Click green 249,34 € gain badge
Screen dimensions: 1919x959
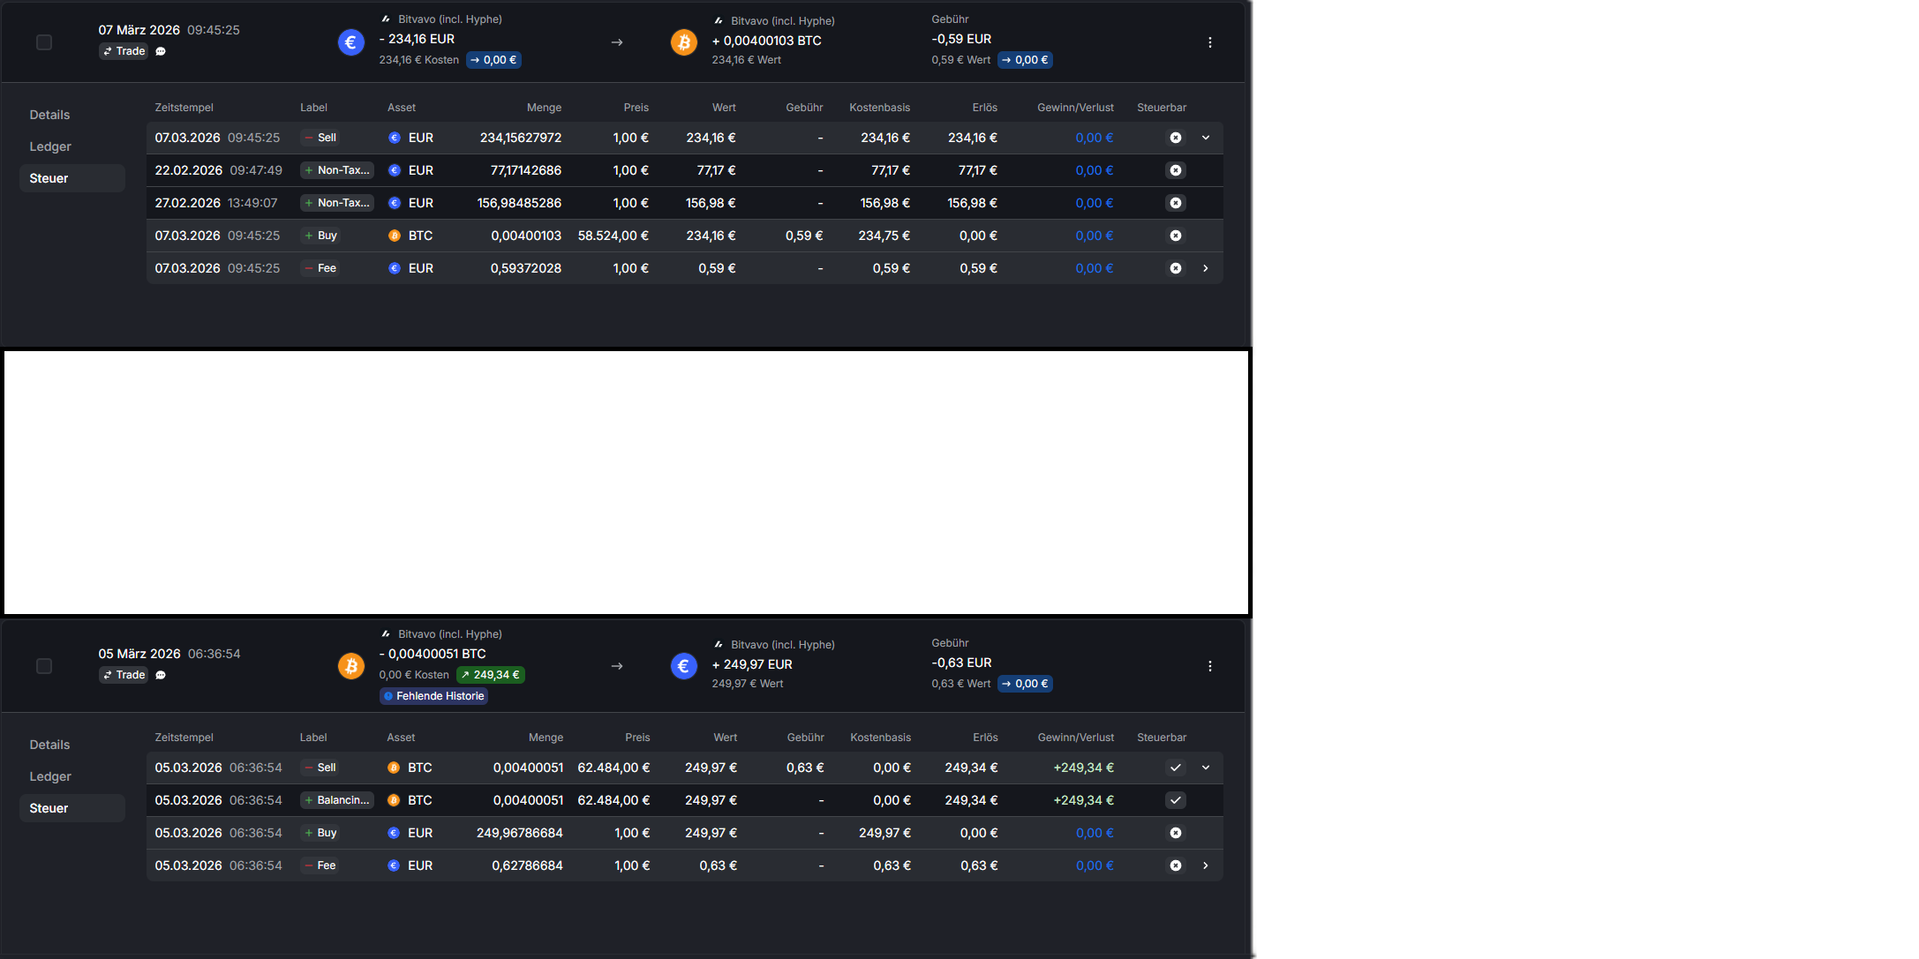(x=490, y=675)
